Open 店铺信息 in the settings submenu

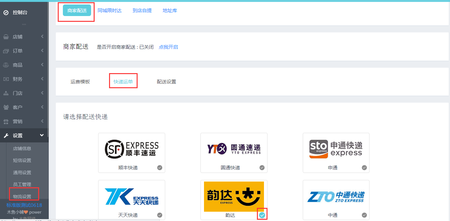pyautogui.click(x=22, y=149)
